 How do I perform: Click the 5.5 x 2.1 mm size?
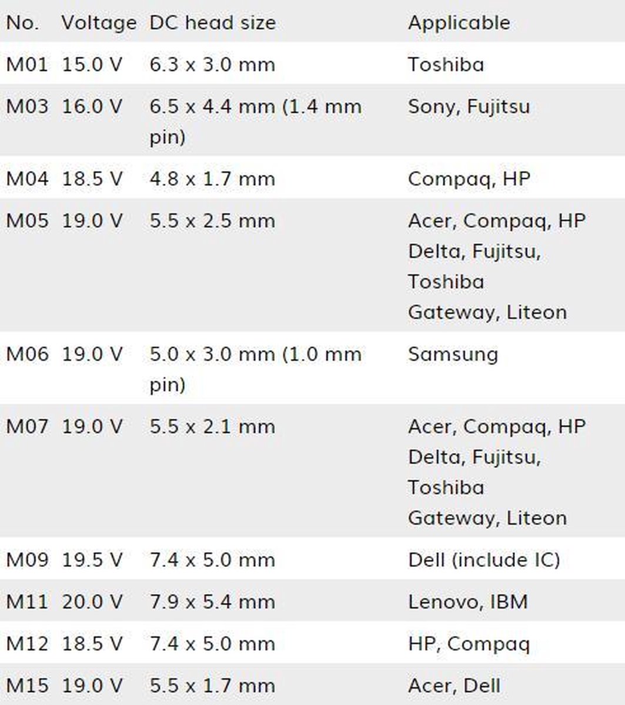[212, 427]
